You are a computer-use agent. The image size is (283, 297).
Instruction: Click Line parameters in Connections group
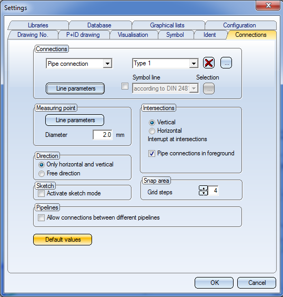tap(75, 88)
